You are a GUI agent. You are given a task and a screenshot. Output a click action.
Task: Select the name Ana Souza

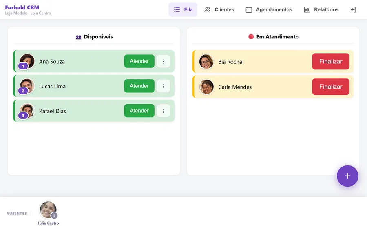52,61
